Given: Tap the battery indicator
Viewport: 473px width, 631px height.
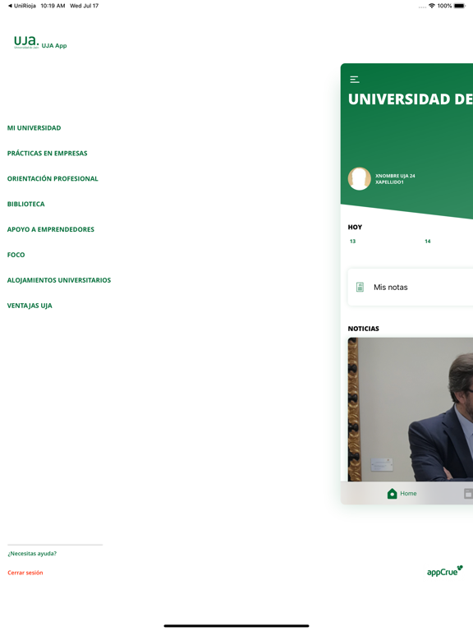Looking at the screenshot, I should point(460,6).
